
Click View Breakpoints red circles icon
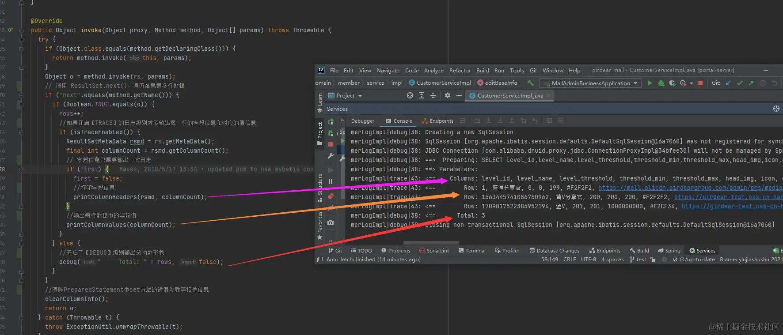click(x=331, y=196)
